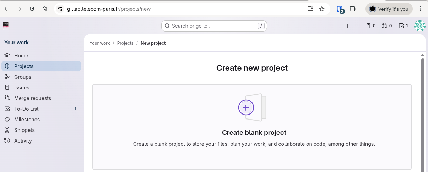View Activity in the sidebar
Viewport: 428px width, 172px height.
[x=23, y=141]
